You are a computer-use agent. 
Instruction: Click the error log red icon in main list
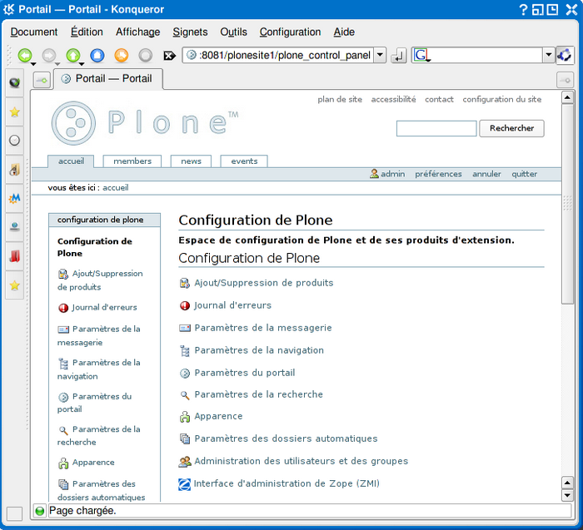tap(185, 305)
